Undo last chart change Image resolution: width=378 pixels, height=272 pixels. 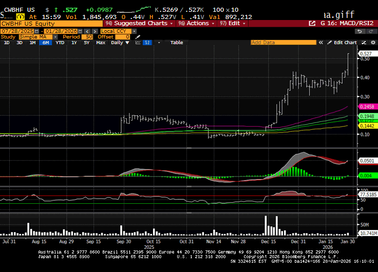point(360,31)
